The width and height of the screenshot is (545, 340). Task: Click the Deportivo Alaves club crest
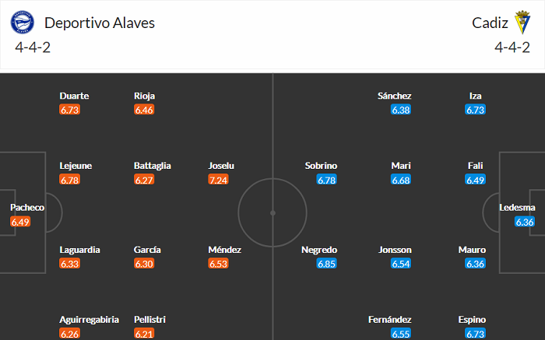[23, 23]
